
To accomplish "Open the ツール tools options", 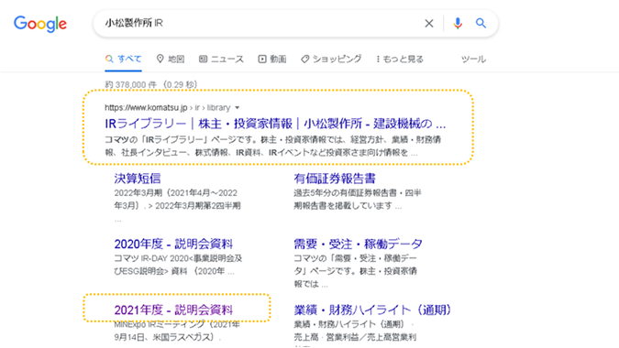I will [473, 60].
